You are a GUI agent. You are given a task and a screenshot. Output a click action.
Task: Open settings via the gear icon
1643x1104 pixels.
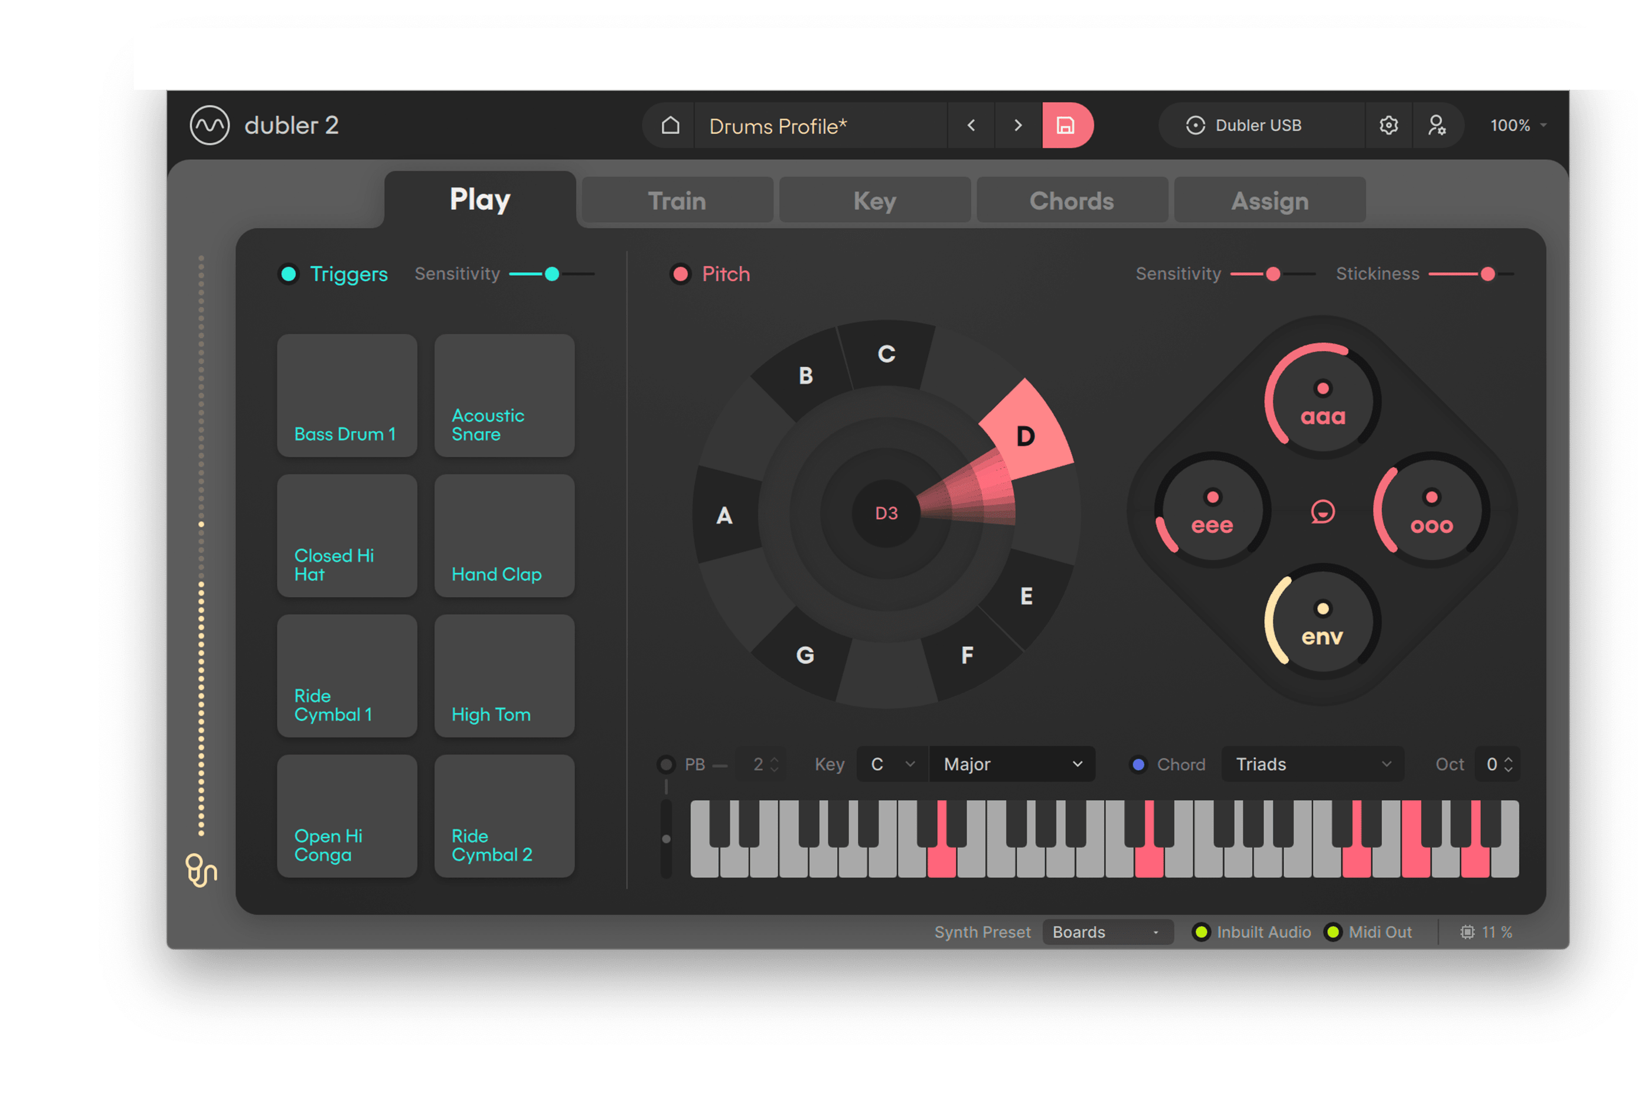[1388, 126]
